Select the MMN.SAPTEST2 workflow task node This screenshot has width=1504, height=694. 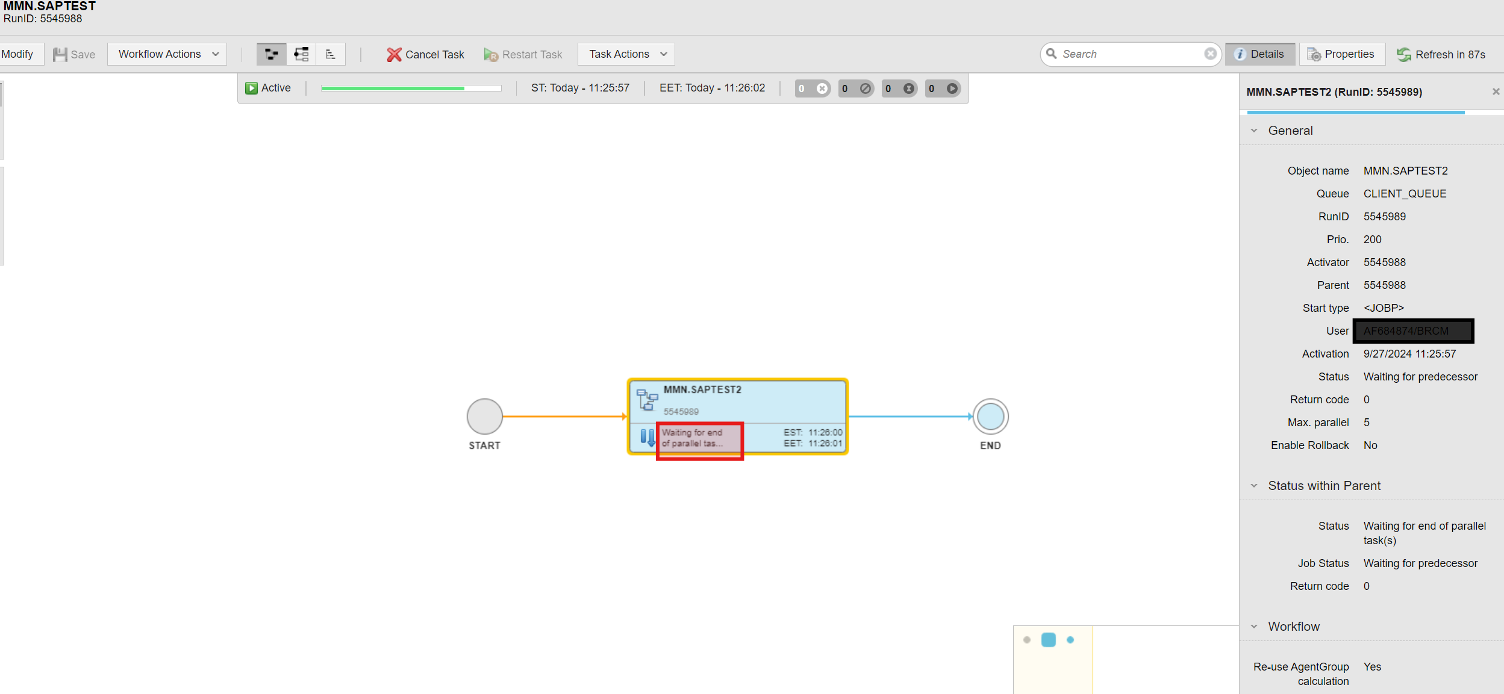(737, 400)
